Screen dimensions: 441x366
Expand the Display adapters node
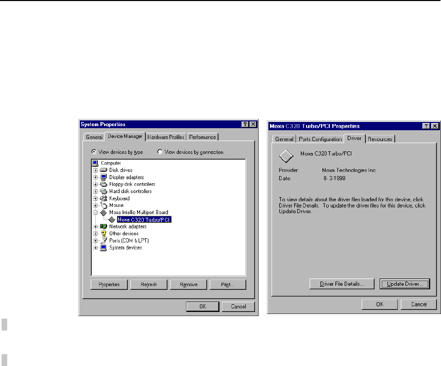coord(95,178)
